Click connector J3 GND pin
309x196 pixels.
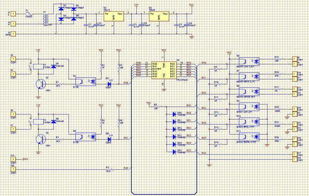(x=14, y=34)
